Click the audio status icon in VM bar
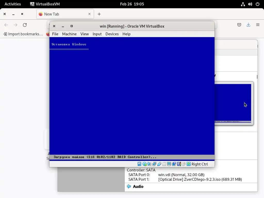This screenshot has width=264, height=198. coord(149,164)
